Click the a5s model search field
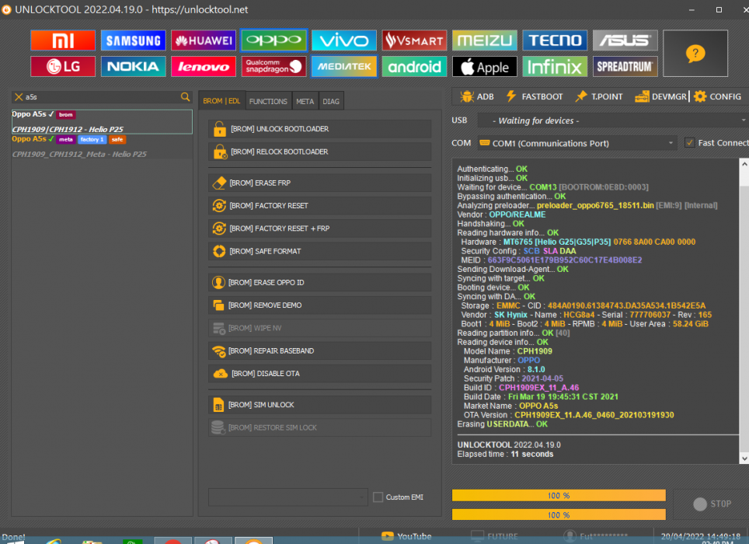Image resolution: width=749 pixels, height=544 pixels. tap(102, 97)
